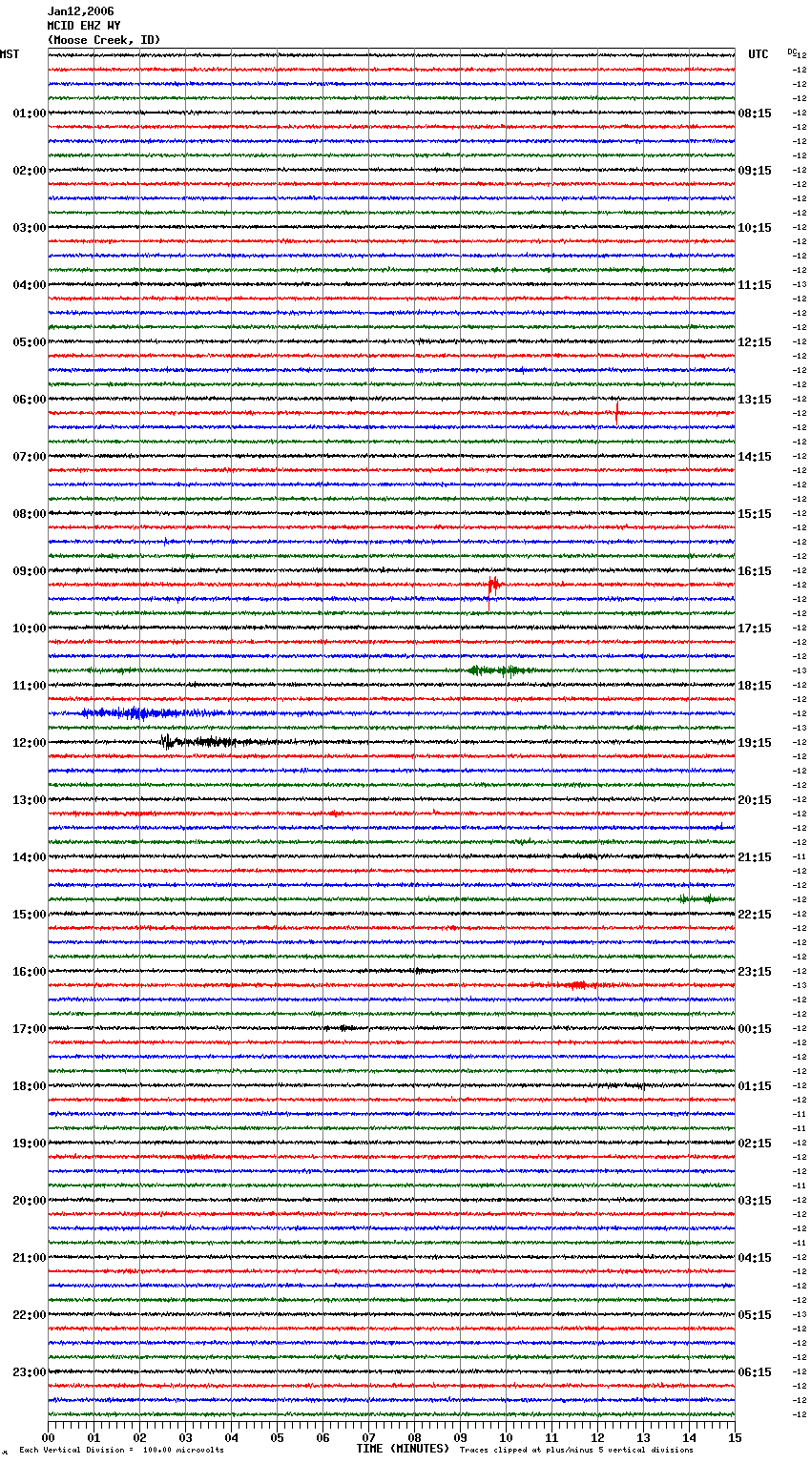The height and width of the screenshot is (1463, 811).
Task: Select the 10:15 UTC time label
Action: [755, 228]
